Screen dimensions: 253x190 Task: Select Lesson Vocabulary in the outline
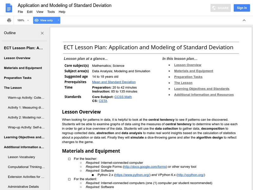tap(22, 157)
